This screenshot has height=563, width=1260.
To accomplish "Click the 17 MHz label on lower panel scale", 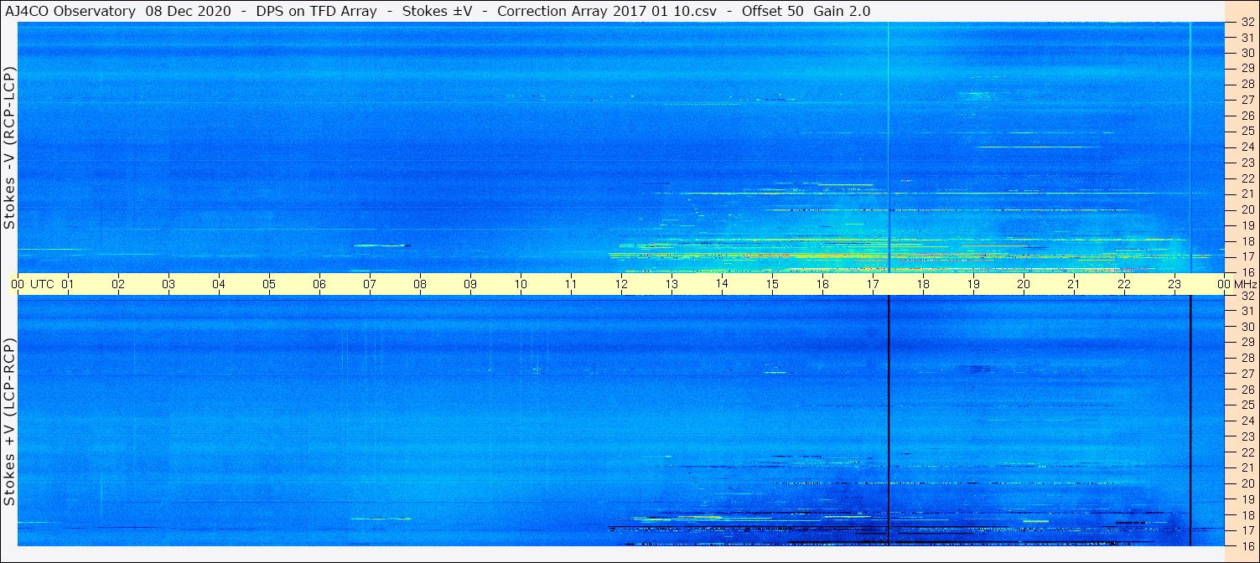I will pos(1247,530).
